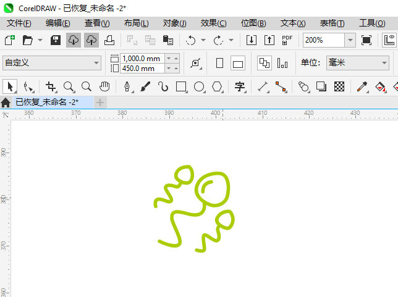Click the page height 450.0 mm field

pos(142,69)
